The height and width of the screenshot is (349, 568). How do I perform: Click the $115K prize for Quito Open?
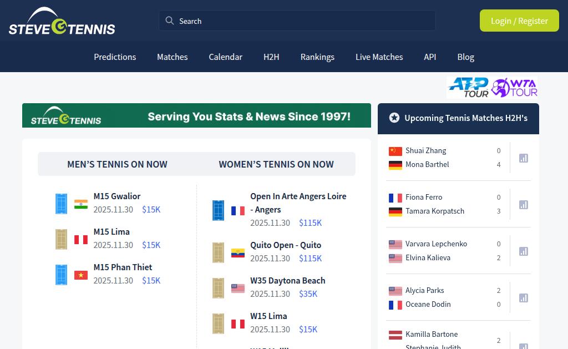[310, 259]
